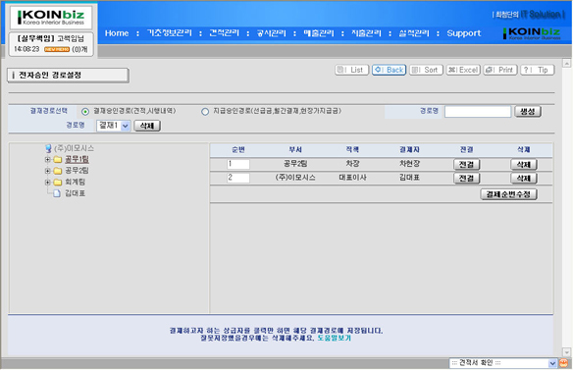Click the vertical scrollbar up arrow

(x=566, y=63)
